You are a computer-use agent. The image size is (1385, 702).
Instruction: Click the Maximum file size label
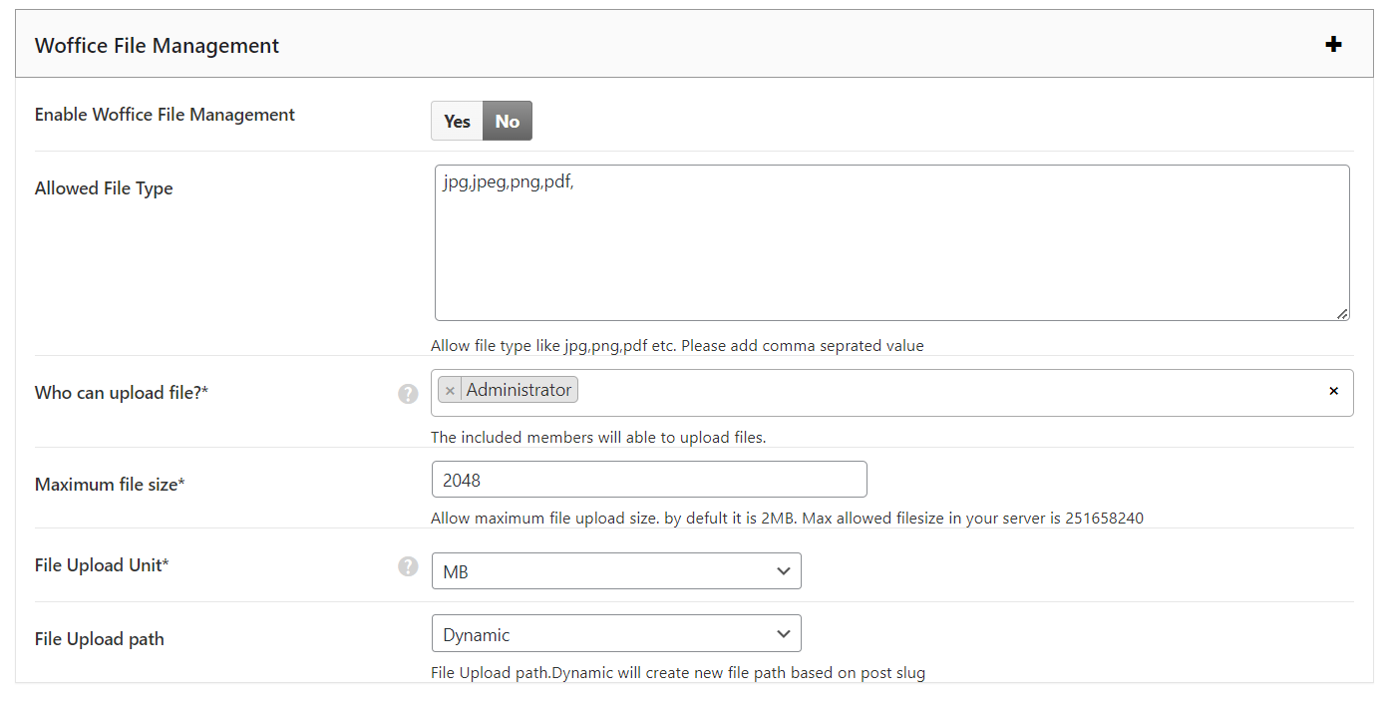pyautogui.click(x=110, y=485)
